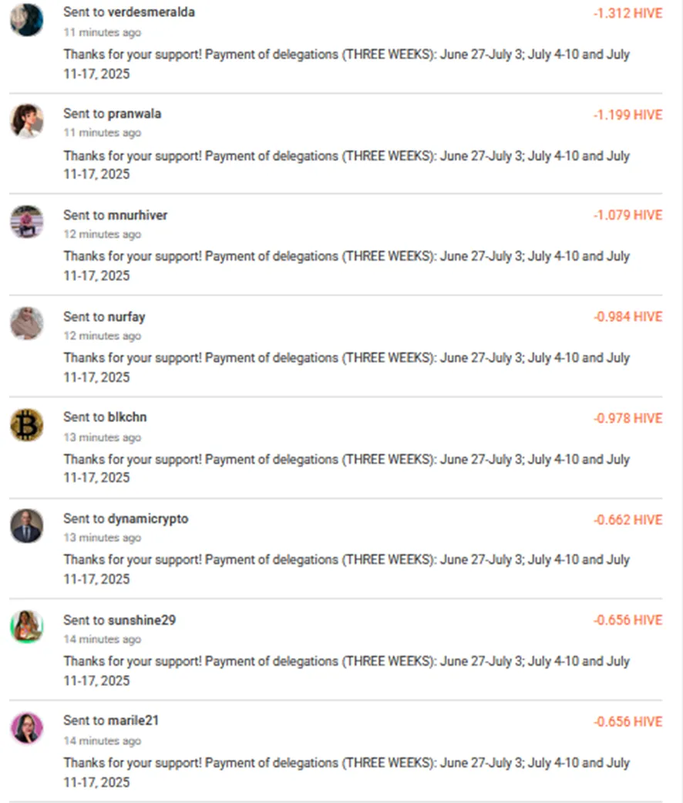Image resolution: width=683 pixels, height=803 pixels.
Task: Open the dynamicrypto username link
Action: click(148, 519)
